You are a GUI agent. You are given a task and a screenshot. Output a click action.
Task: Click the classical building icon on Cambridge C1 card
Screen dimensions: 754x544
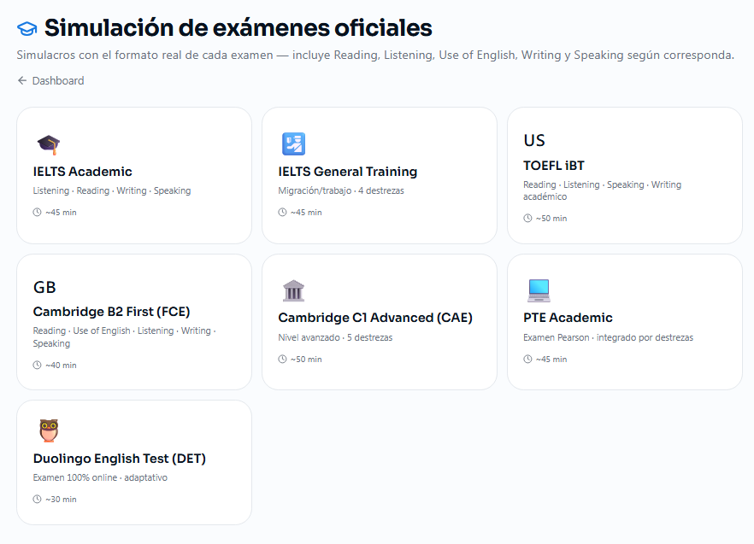[x=293, y=290]
